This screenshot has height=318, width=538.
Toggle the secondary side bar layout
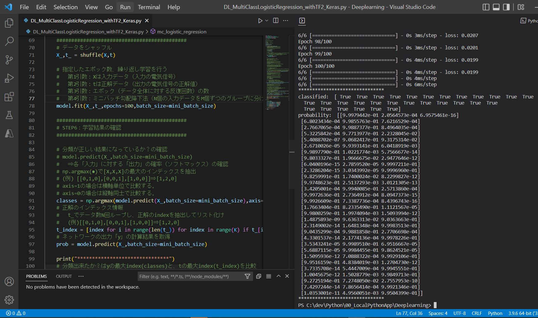[506, 7]
